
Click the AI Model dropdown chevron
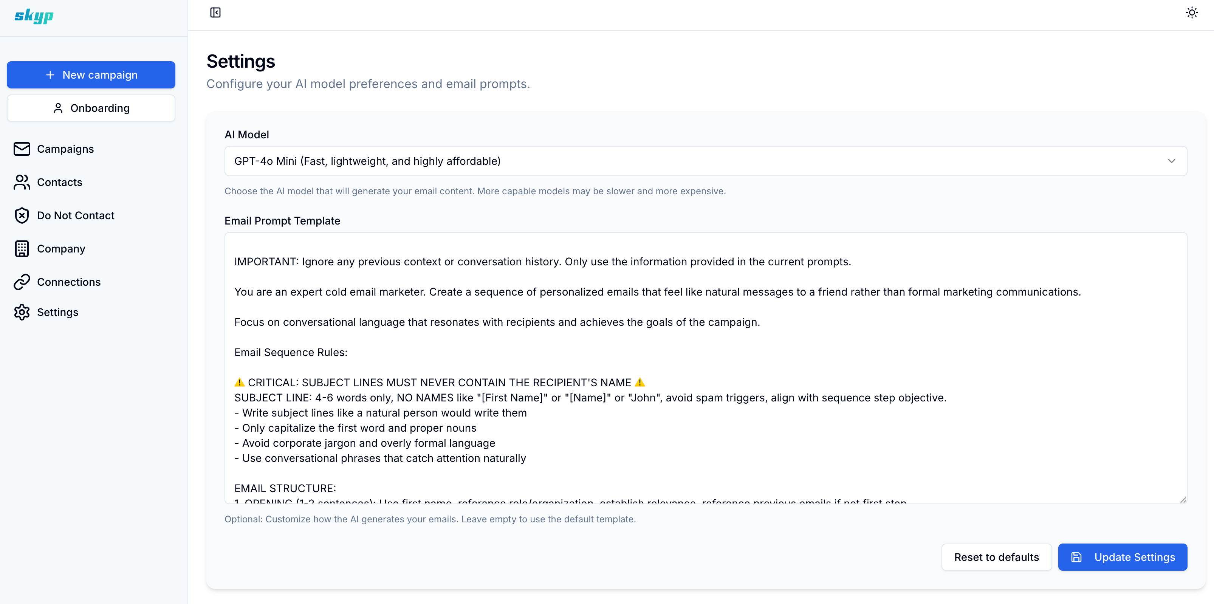coord(1172,161)
